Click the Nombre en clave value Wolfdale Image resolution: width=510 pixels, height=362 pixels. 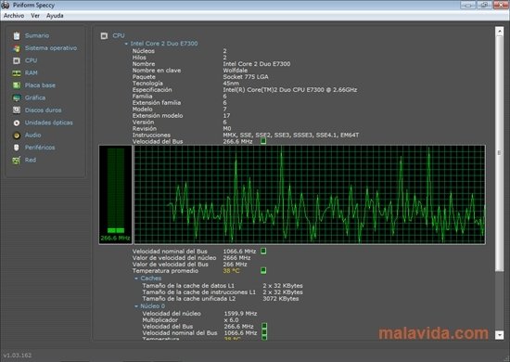tap(236, 71)
